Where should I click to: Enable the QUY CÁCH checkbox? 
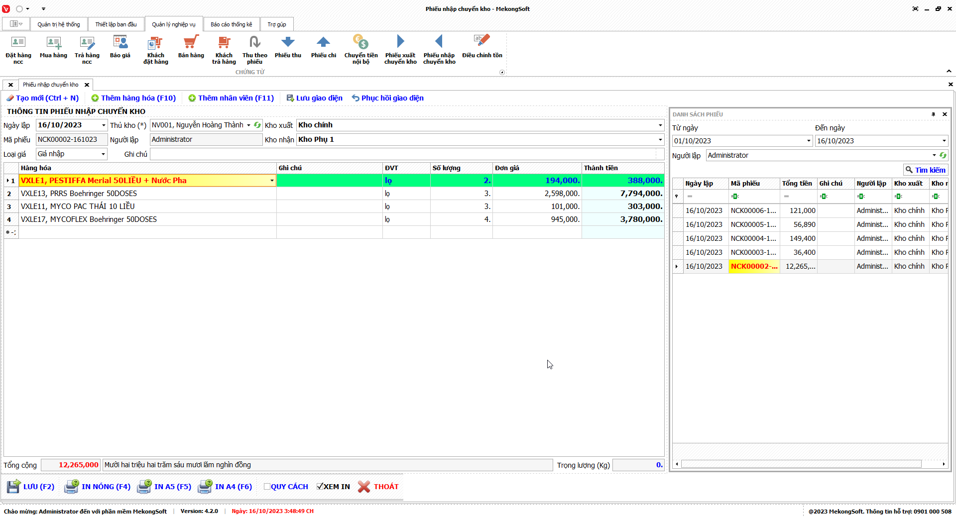coord(267,487)
